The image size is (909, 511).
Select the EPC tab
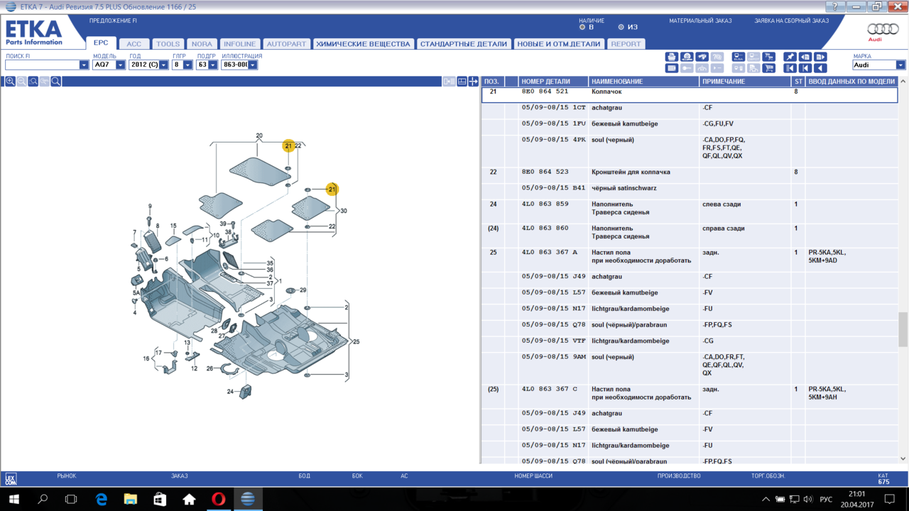pyautogui.click(x=101, y=43)
